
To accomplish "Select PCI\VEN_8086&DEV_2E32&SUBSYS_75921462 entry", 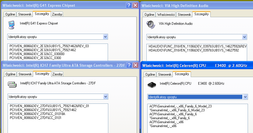I will [x=43, y=50].
